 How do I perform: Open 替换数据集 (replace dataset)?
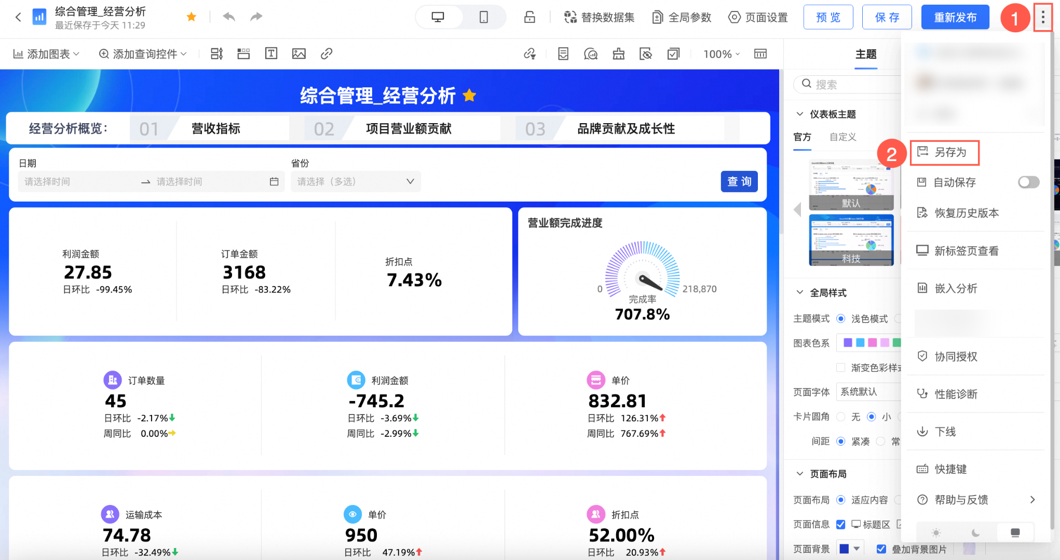(x=600, y=17)
